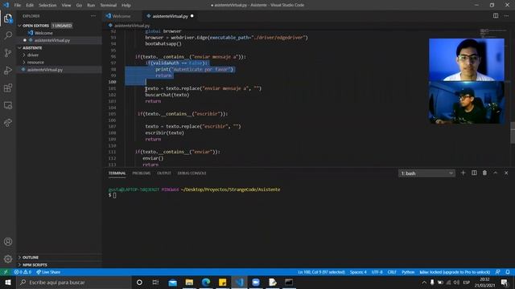Open the Terminal menu
Viewport: 515px width, 289px height.
[x=109, y=6]
